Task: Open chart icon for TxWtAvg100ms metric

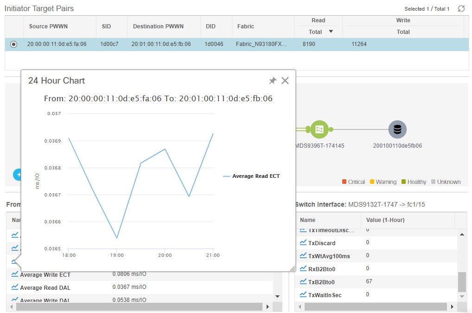Action: click(303, 256)
